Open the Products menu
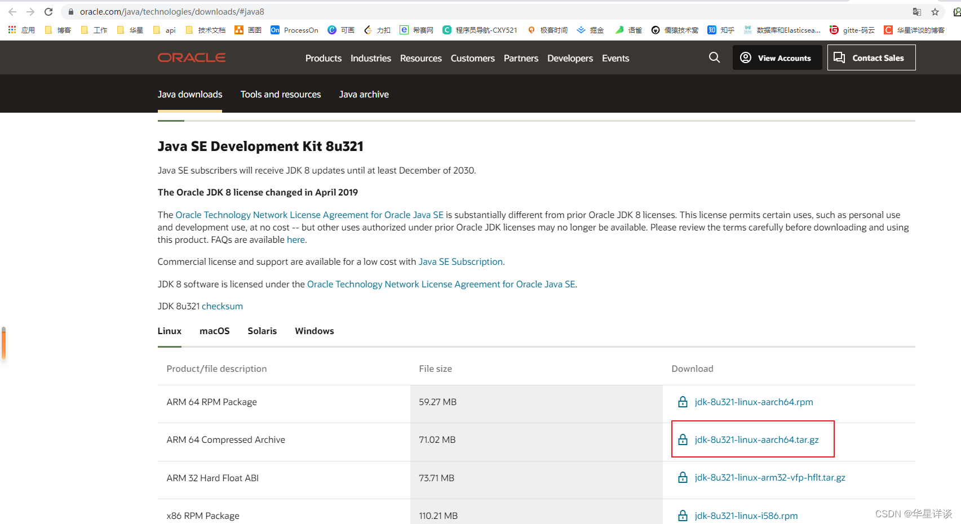961x524 pixels. click(324, 58)
